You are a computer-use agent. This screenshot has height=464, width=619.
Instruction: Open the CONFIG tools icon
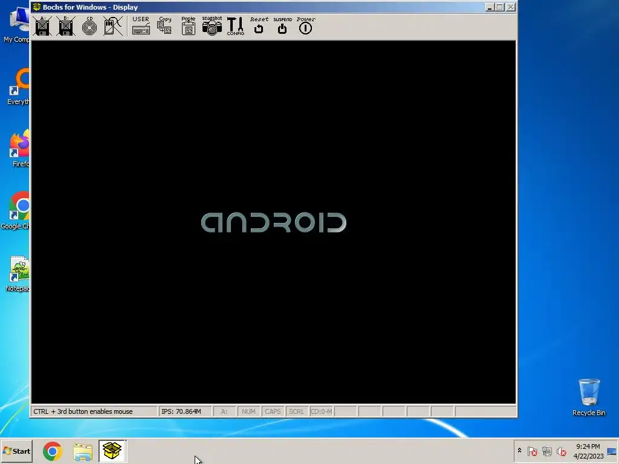(236, 26)
